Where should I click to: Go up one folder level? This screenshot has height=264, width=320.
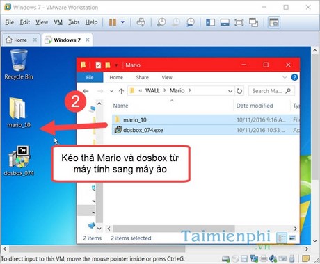coord(121,91)
